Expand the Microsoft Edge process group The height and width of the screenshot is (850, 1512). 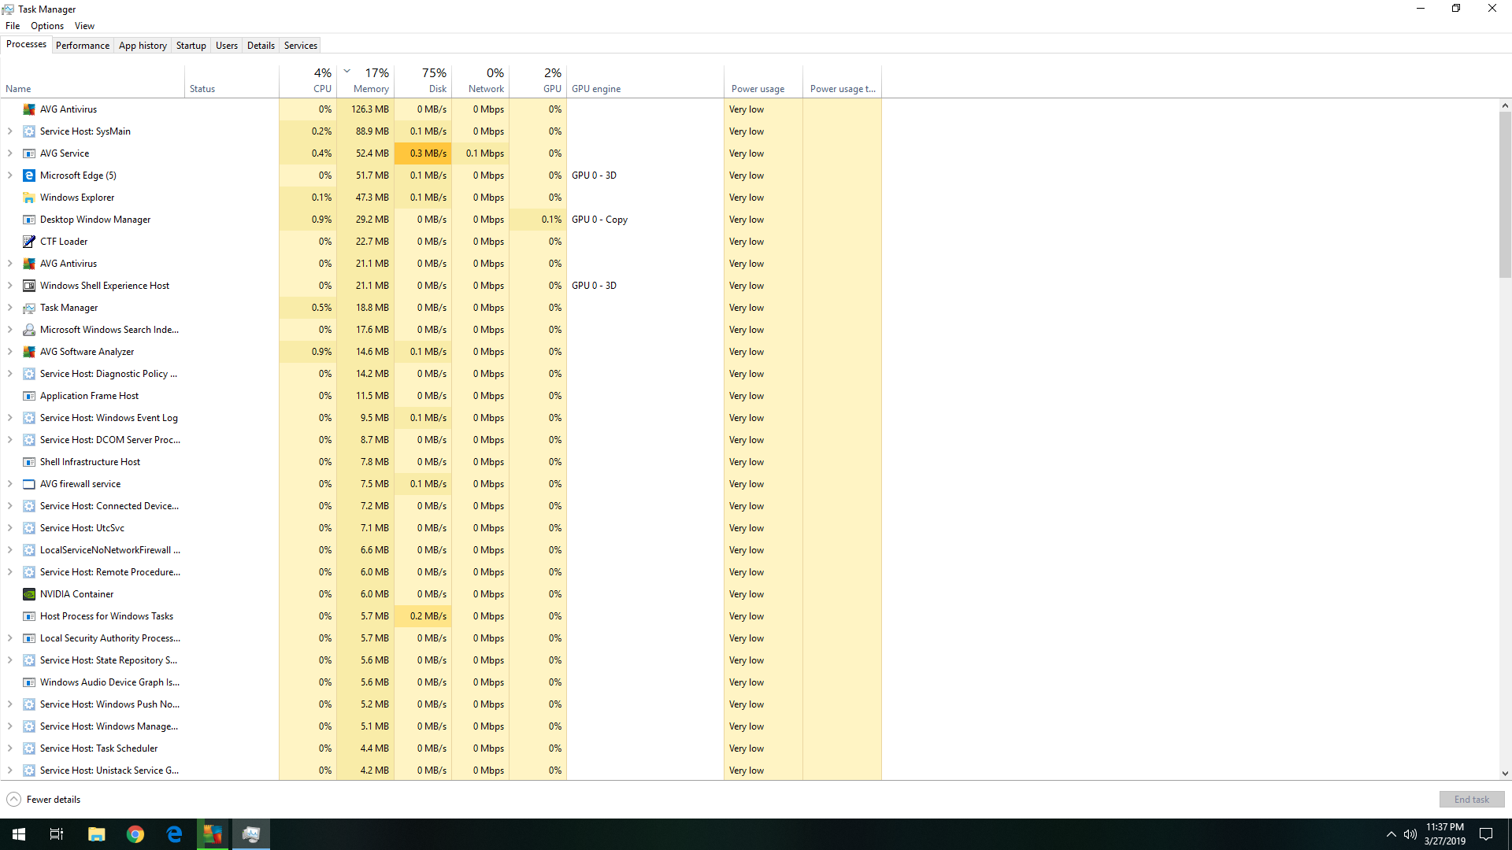(x=10, y=175)
